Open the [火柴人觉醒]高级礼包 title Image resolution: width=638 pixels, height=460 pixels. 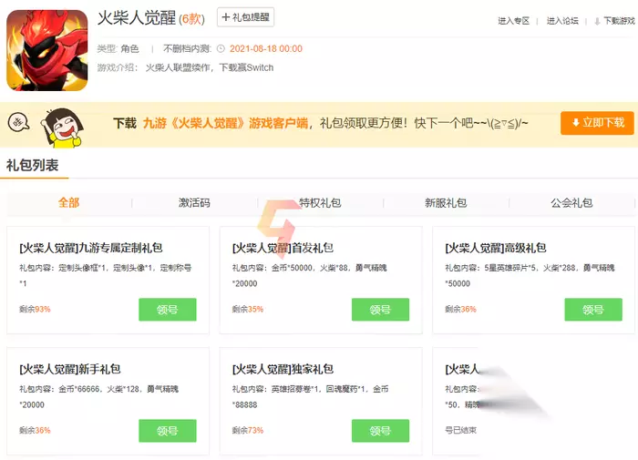pyautogui.click(x=496, y=248)
